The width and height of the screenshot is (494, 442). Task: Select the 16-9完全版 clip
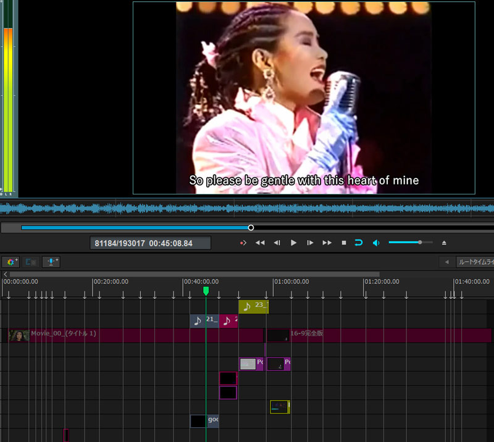(379, 336)
